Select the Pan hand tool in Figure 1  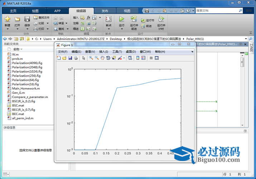[x=102, y=58]
